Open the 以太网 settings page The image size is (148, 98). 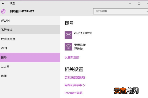[x=30, y=67]
